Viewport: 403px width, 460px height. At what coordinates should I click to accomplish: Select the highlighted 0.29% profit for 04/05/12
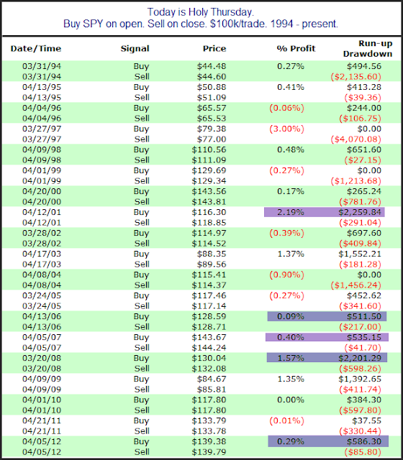[x=291, y=441]
